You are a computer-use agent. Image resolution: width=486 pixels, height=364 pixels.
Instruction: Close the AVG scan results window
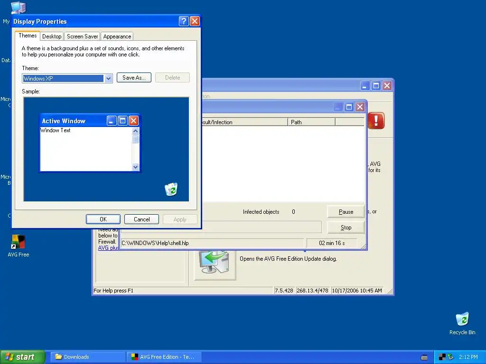point(360,107)
